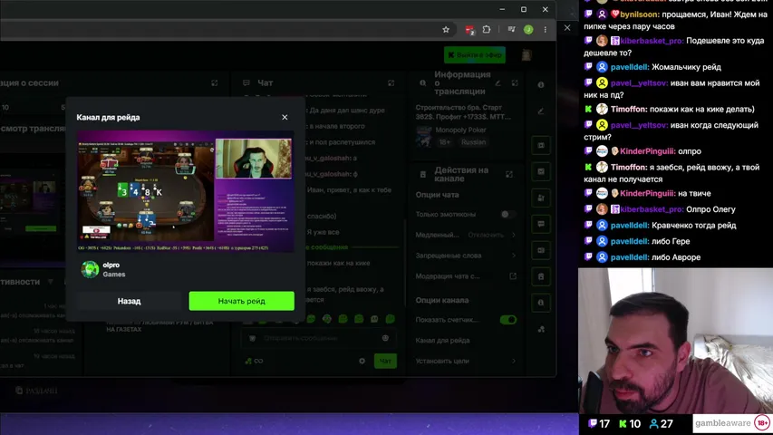This screenshot has height=435, width=773.
Task: Open the red extension icon with badge
Action: click(469, 30)
